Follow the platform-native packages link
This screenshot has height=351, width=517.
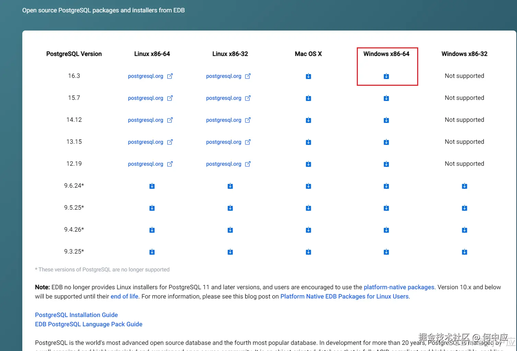(399, 287)
